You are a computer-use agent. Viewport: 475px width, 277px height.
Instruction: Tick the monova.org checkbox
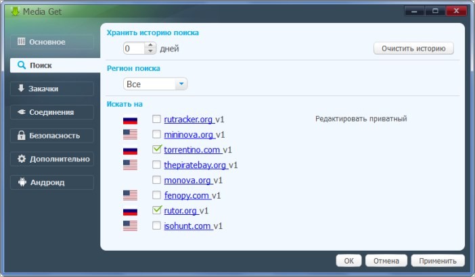[157, 180]
